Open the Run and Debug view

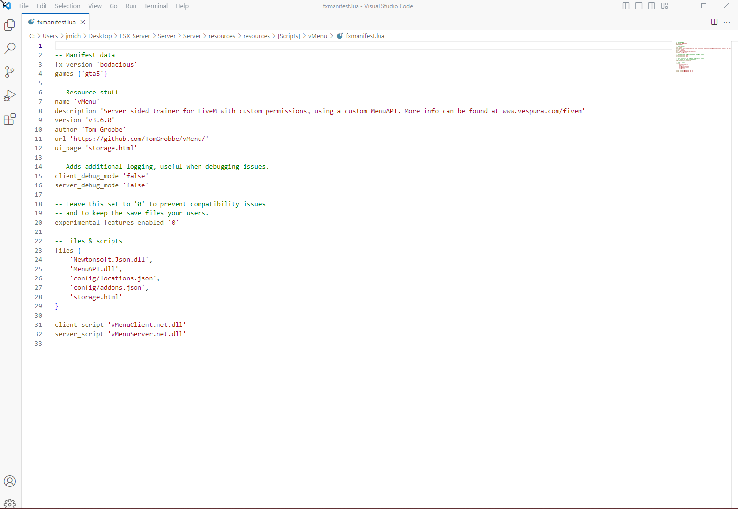click(x=10, y=95)
